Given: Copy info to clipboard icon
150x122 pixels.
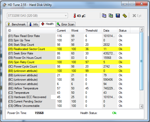Looking at the screenshot, I should [x=104, y=16].
